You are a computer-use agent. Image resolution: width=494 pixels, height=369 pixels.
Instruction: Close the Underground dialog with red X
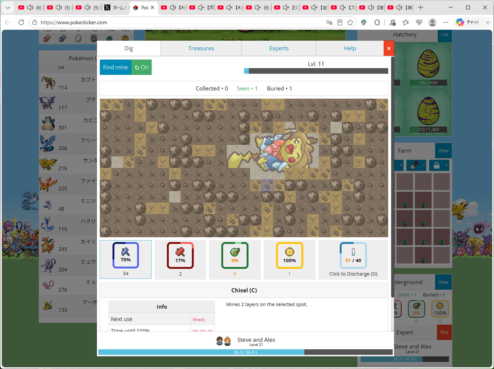coord(389,48)
